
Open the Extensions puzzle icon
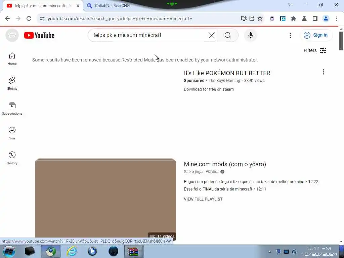294,19
